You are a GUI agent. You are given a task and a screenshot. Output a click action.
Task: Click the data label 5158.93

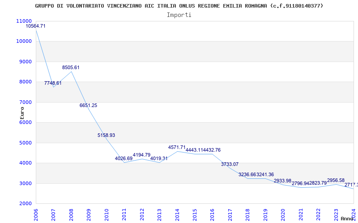click(106, 135)
